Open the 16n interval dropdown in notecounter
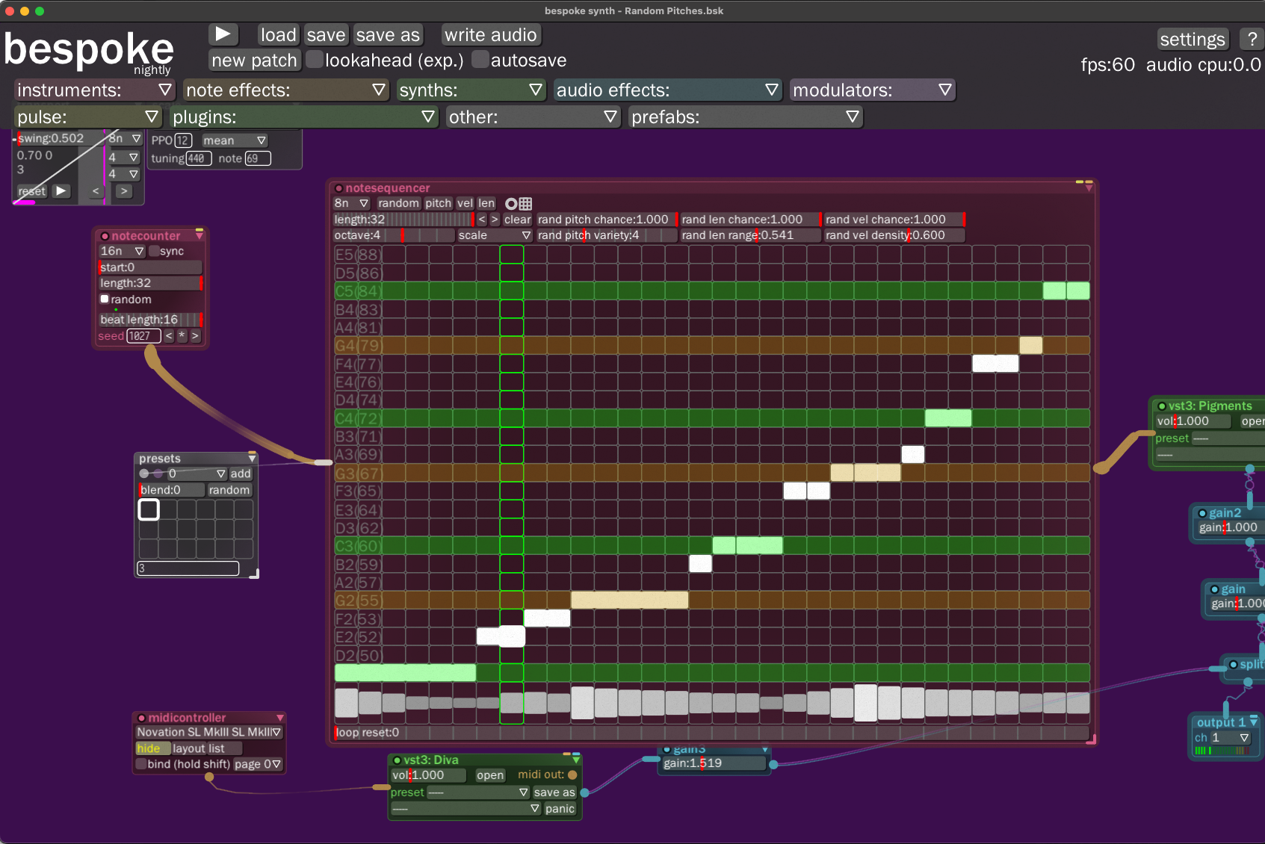Screen dimensions: 1265x844 click(x=121, y=251)
